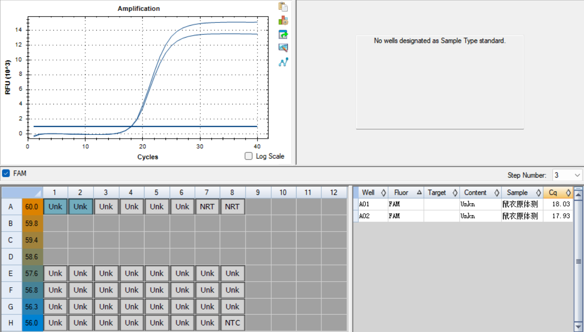Image resolution: width=584 pixels, height=332 pixels.
Task: Sort table by Fluor column header
Action: (x=406, y=192)
